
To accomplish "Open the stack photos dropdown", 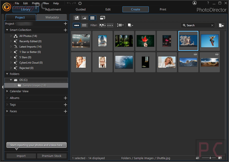I will click(131, 25).
